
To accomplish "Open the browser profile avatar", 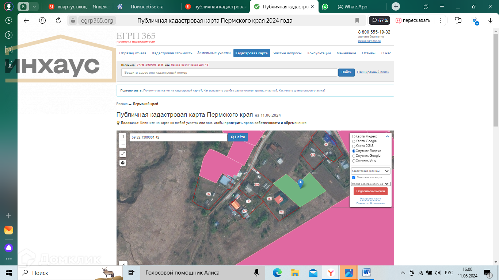I will pyautogui.click(x=9, y=7).
